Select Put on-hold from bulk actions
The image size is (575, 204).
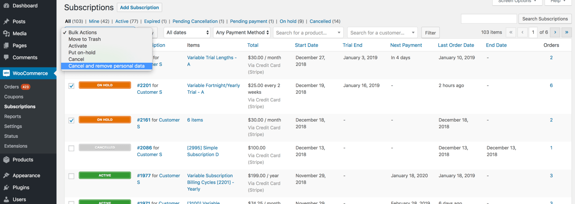pos(82,52)
